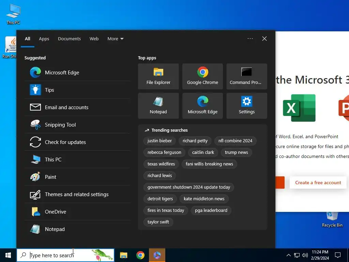This screenshot has width=349, height=262.
Task: Open the Tips app suggestion
Action: pos(77,90)
